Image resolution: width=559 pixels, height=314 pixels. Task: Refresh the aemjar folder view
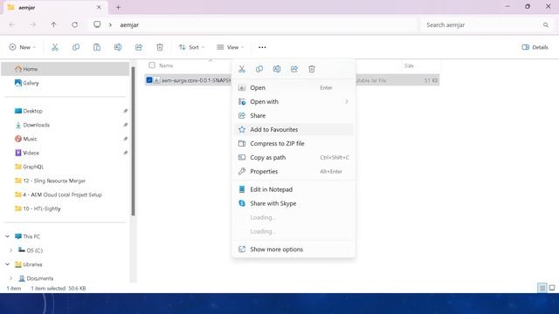click(74, 24)
